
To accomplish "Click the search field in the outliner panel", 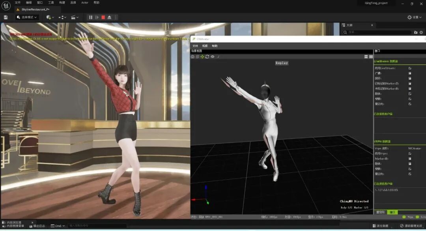I will (376, 32).
